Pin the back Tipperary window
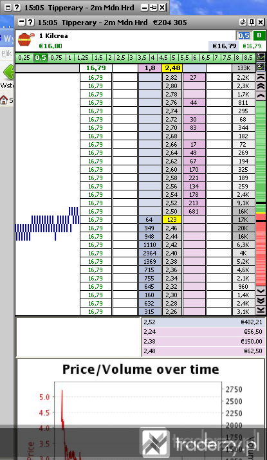The width and height of the screenshot is (267, 460). coord(153,7)
